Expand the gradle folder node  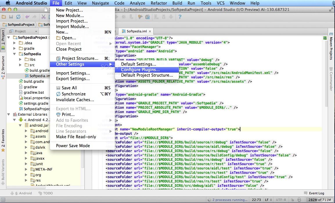(x=14, y=49)
